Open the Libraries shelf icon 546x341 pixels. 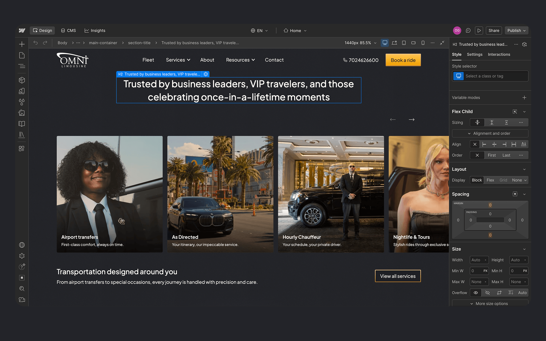click(x=22, y=134)
